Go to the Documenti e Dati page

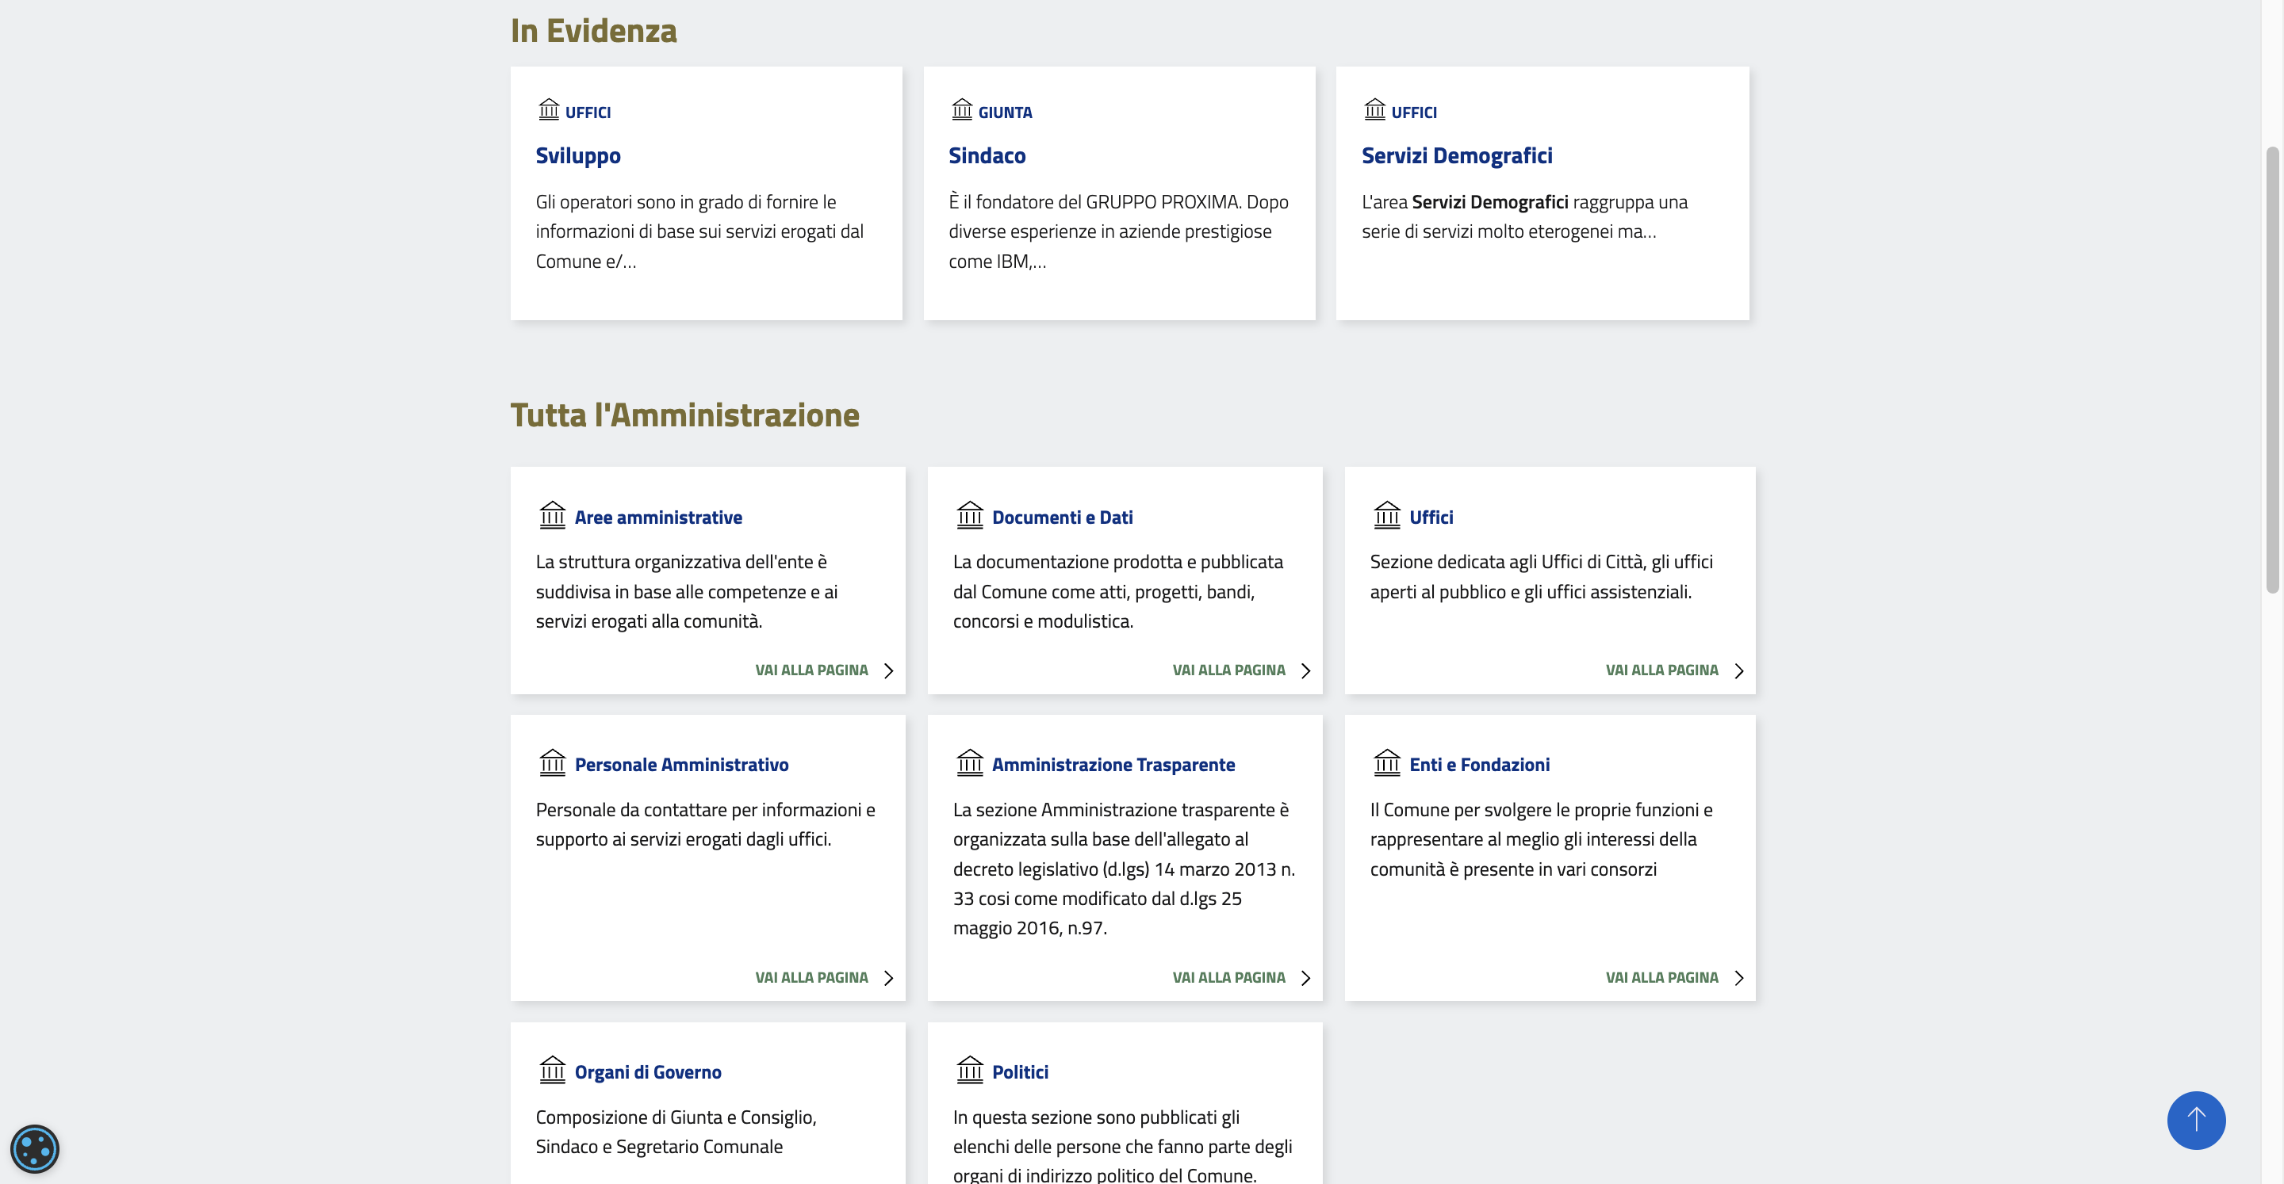pos(1229,671)
